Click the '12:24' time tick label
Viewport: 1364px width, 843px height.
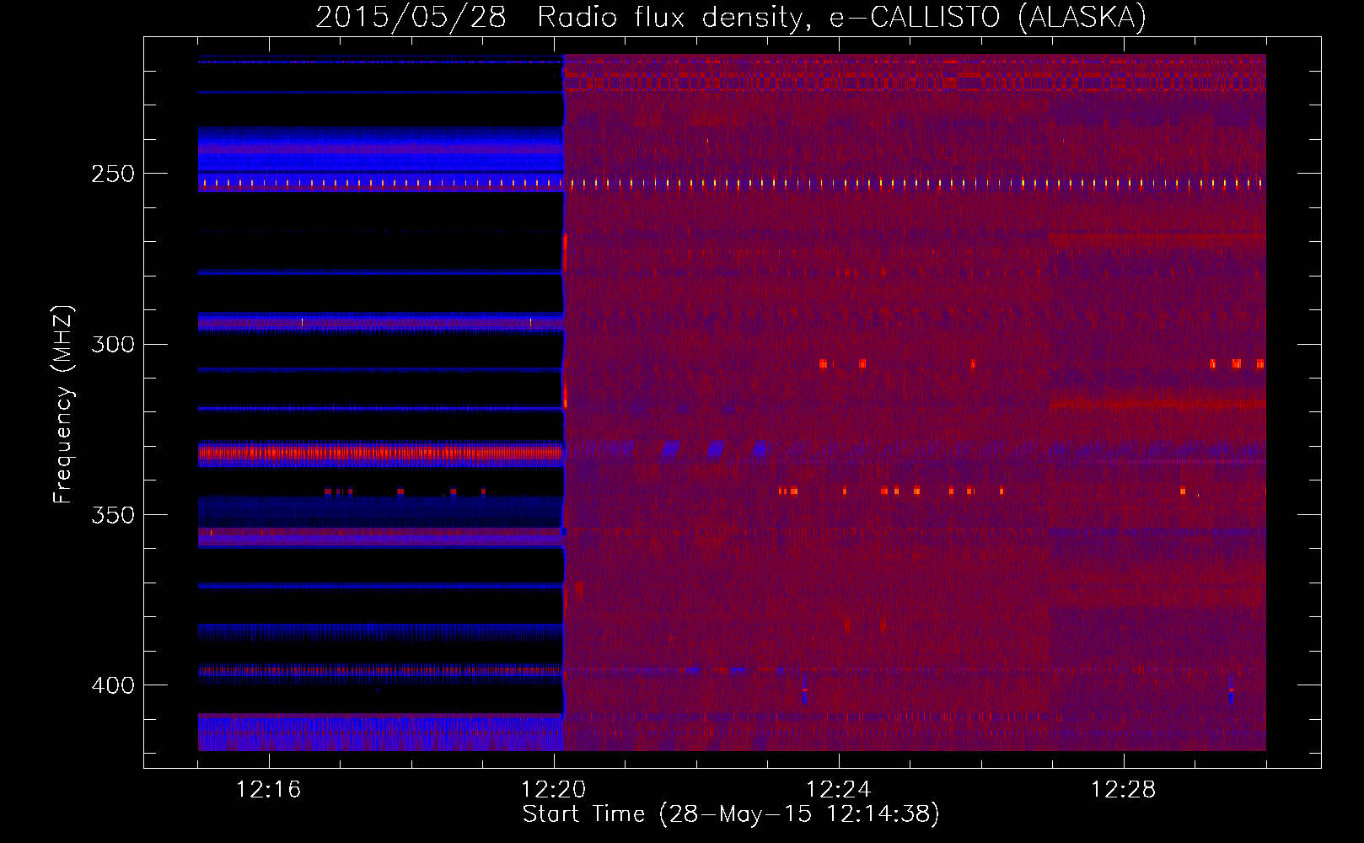838,790
